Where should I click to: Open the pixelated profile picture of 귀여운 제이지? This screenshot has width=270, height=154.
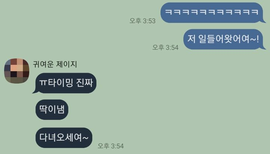click(x=17, y=71)
